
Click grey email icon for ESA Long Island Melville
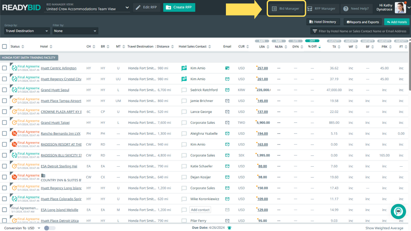click(x=227, y=210)
